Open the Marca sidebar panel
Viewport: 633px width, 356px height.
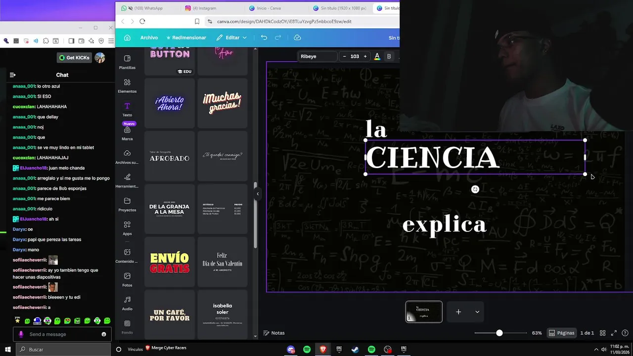click(127, 133)
